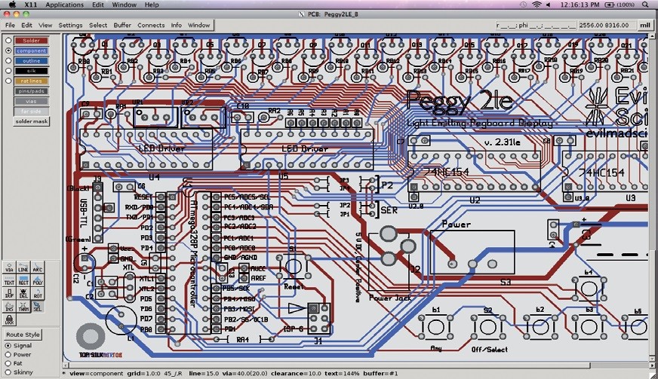Select the THRM thermal tool

point(23,307)
